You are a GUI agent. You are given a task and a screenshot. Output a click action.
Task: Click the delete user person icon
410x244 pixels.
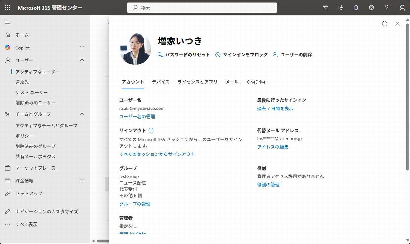[x=275, y=55]
